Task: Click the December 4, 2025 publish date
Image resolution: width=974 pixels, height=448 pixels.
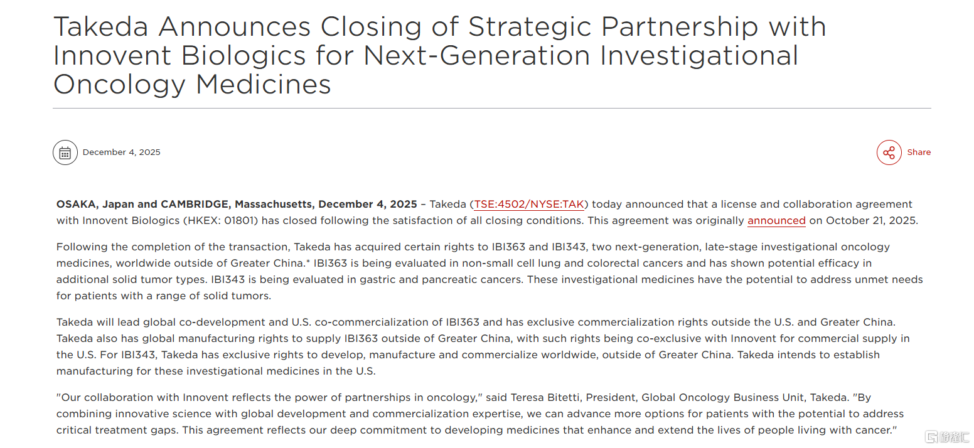Action: [122, 152]
